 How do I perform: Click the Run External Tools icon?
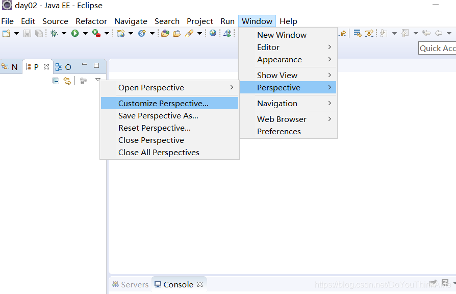coord(96,34)
